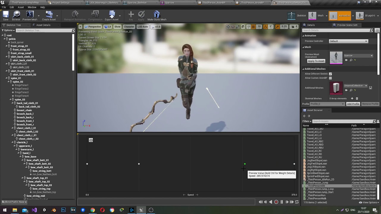Click the Export Asset toolbar icon
Viewport: 381px width, 214px height.
click(112, 15)
